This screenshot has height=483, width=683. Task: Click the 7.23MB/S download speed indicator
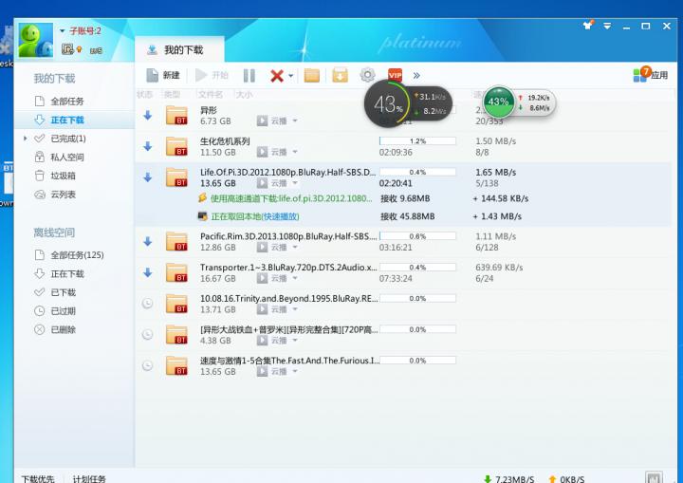(509, 479)
